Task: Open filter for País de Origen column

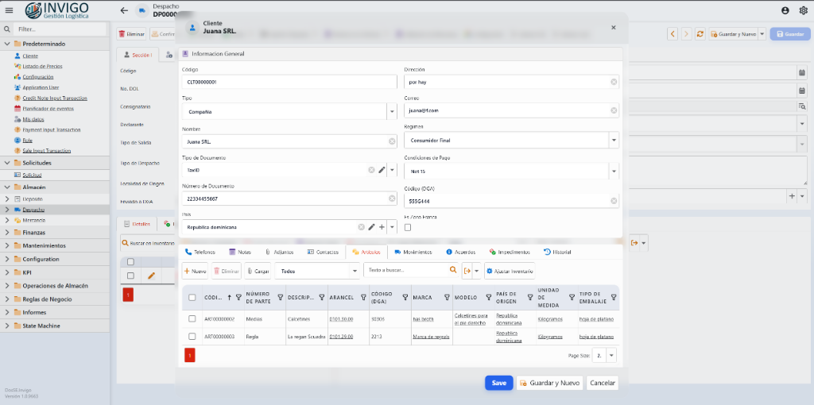Action: tap(530, 298)
